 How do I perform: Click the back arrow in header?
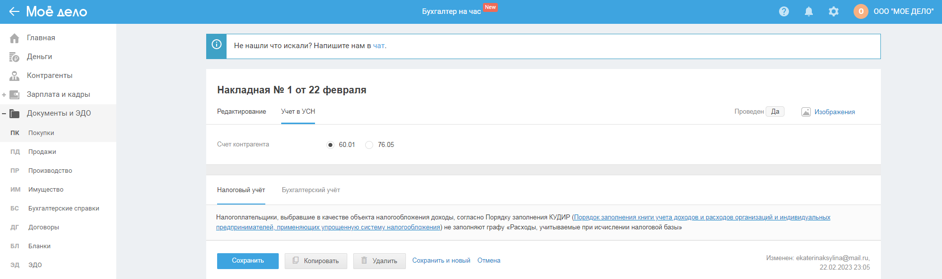tap(14, 11)
